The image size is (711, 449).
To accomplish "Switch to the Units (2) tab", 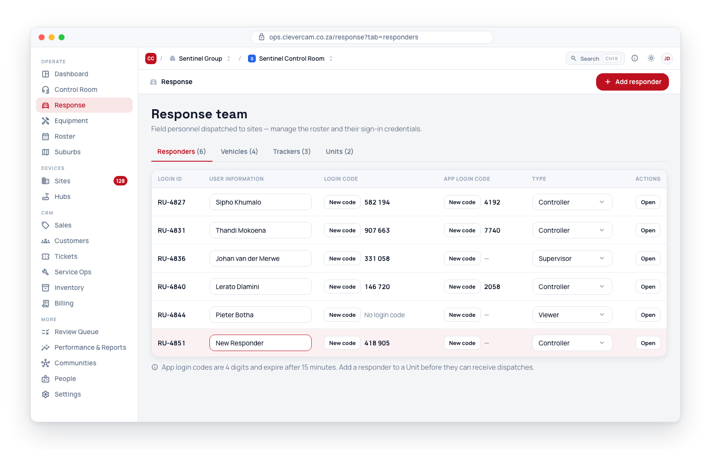I will (x=339, y=152).
